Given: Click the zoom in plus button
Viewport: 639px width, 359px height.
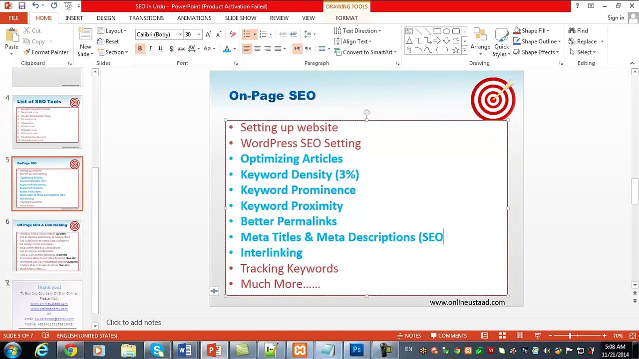Looking at the screenshot, I should click(604, 336).
